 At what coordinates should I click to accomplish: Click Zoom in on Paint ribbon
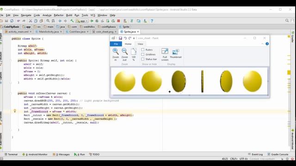coord(116,54)
